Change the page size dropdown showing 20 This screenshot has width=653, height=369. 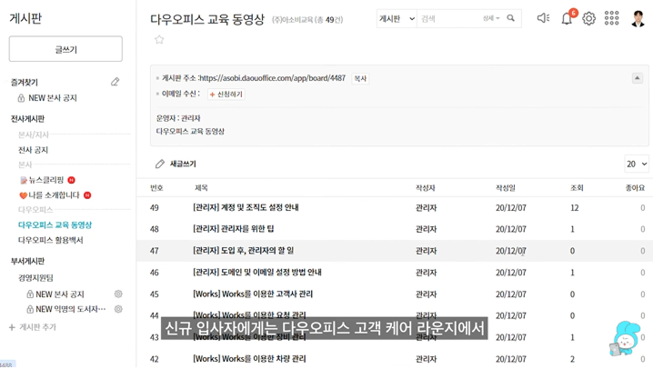coord(637,164)
